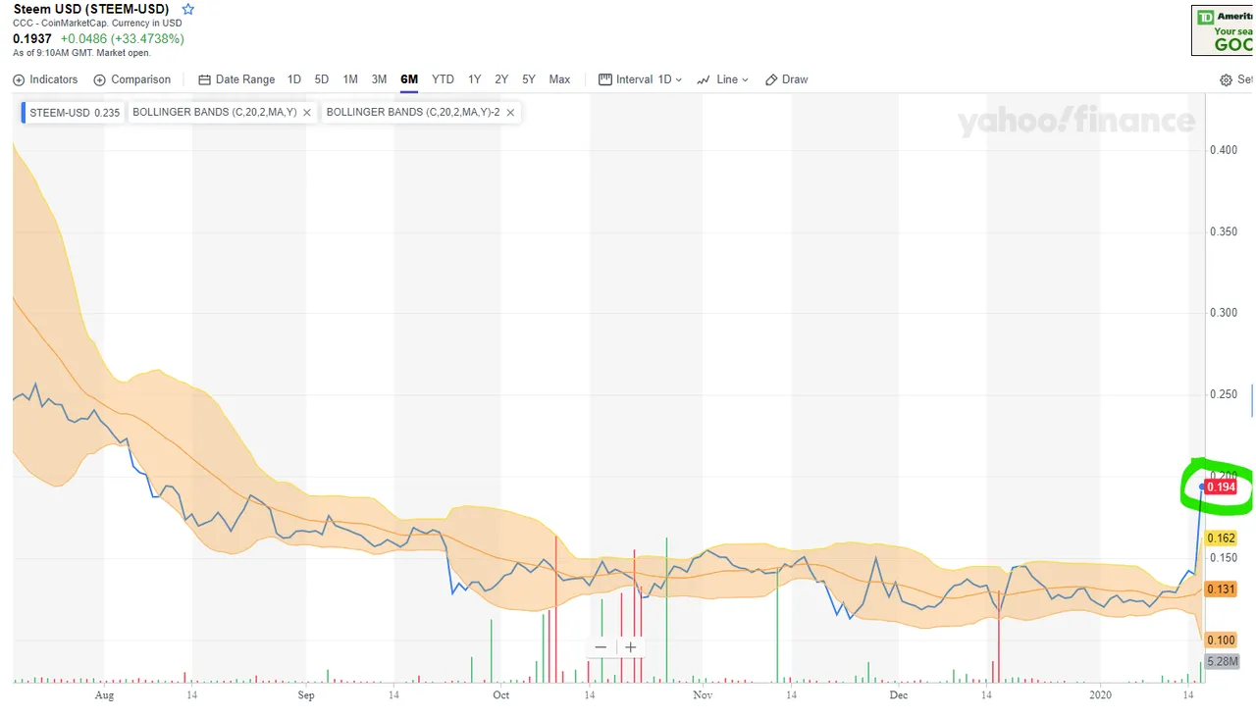The image size is (1256, 718).
Task: Remove the Bollinger Bands -2 indicator
Action: pyautogui.click(x=510, y=113)
